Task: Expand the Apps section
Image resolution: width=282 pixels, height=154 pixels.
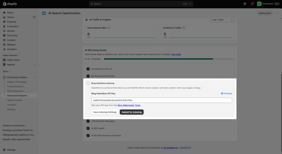Action: pos(6,71)
